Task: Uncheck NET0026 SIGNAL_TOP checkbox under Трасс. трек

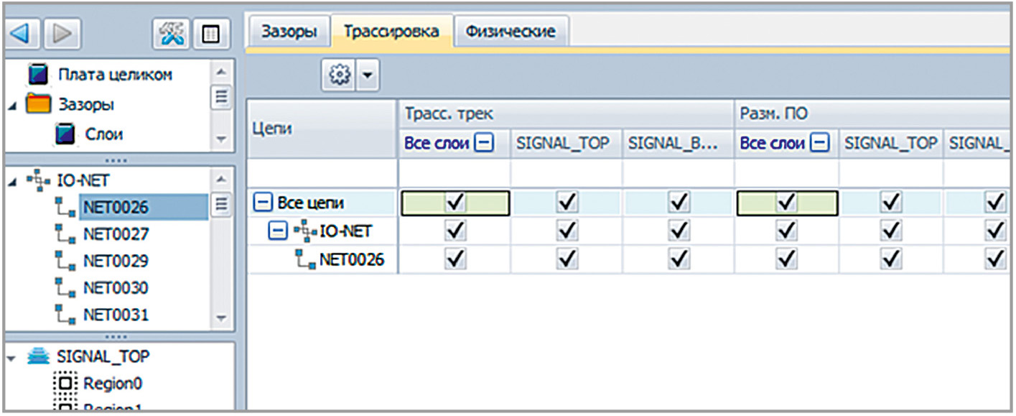Action: pos(567,259)
